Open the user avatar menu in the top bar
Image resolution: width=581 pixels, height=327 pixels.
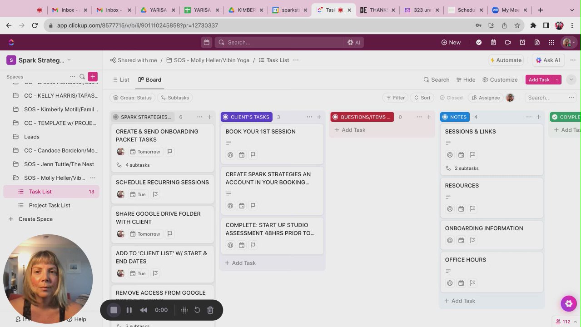569,42
